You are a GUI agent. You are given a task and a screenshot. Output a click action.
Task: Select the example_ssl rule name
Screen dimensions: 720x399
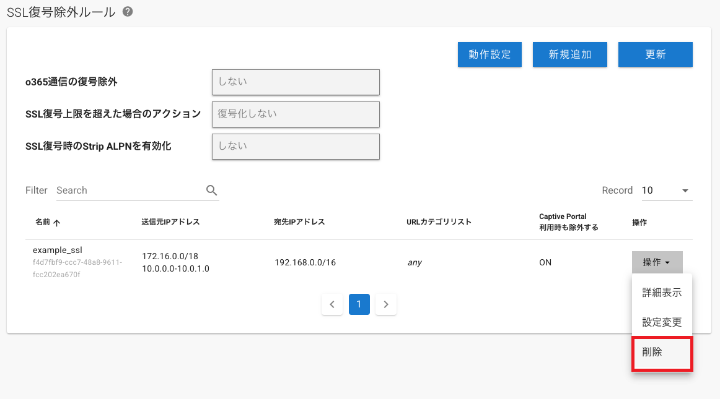point(58,250)
